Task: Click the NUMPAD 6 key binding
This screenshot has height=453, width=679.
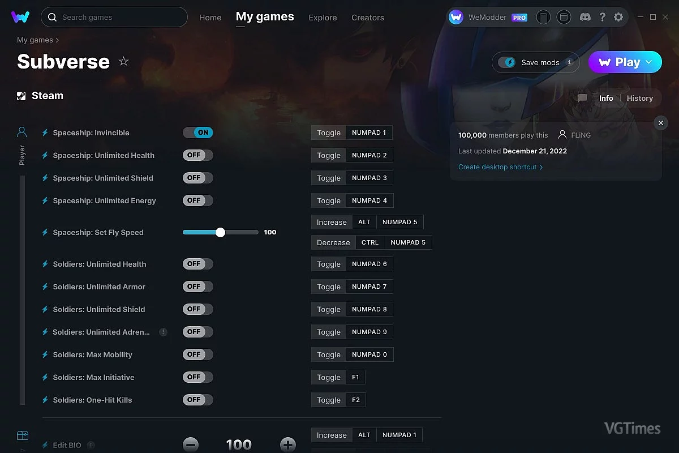Action: click(369, 264)
